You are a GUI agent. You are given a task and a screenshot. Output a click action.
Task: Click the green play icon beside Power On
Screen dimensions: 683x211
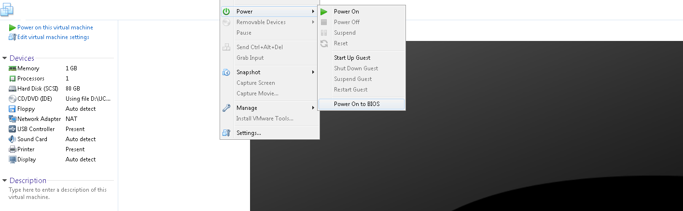click(x=324, y=12)
